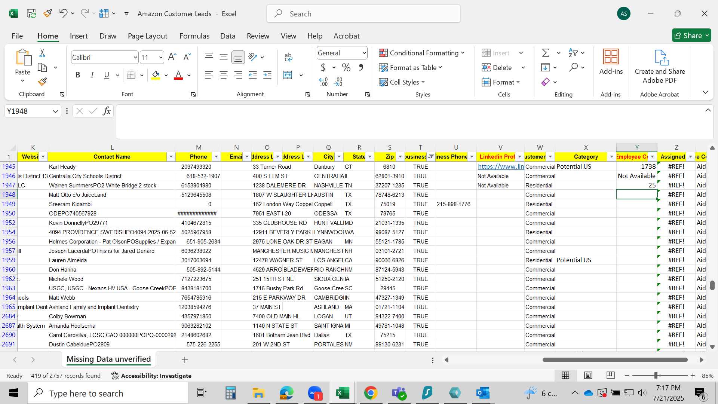
Task: Open the Name Box dropdown arrow
Action: coord(55,111)
